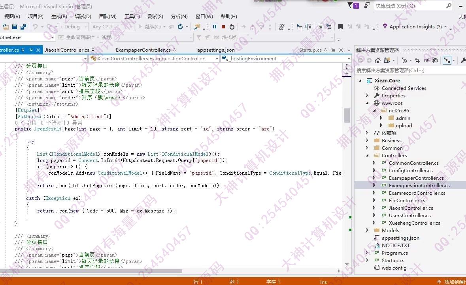Viewport: 466px width, 285px height.
Task: Open the dotnet.exe process dropdown
Action: (x=52, y=37)
